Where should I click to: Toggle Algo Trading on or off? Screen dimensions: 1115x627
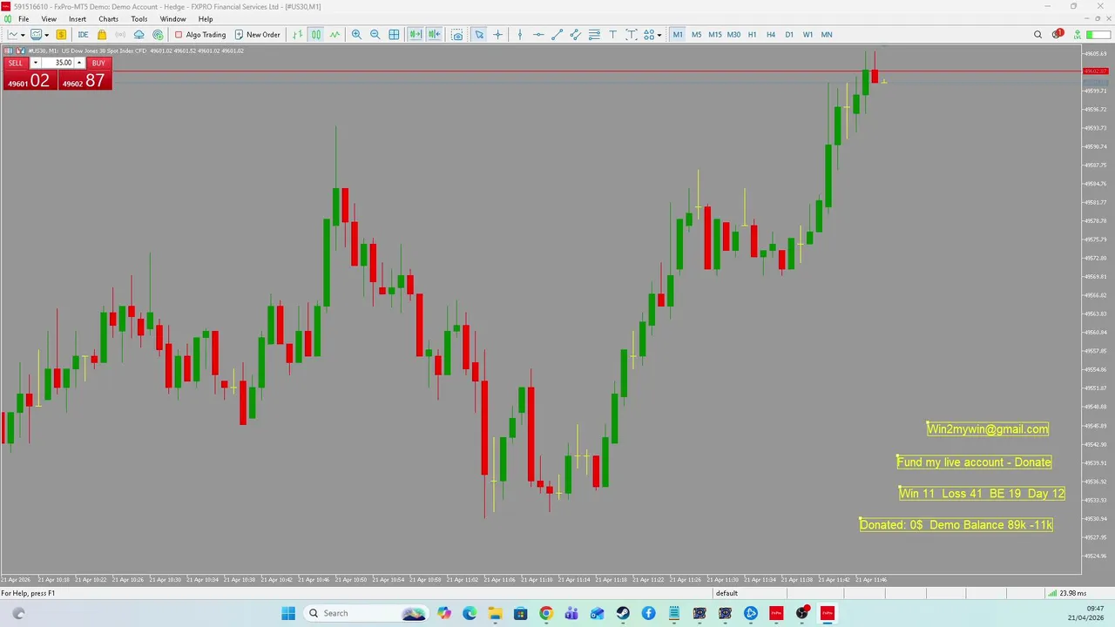(x=200, y=35)
